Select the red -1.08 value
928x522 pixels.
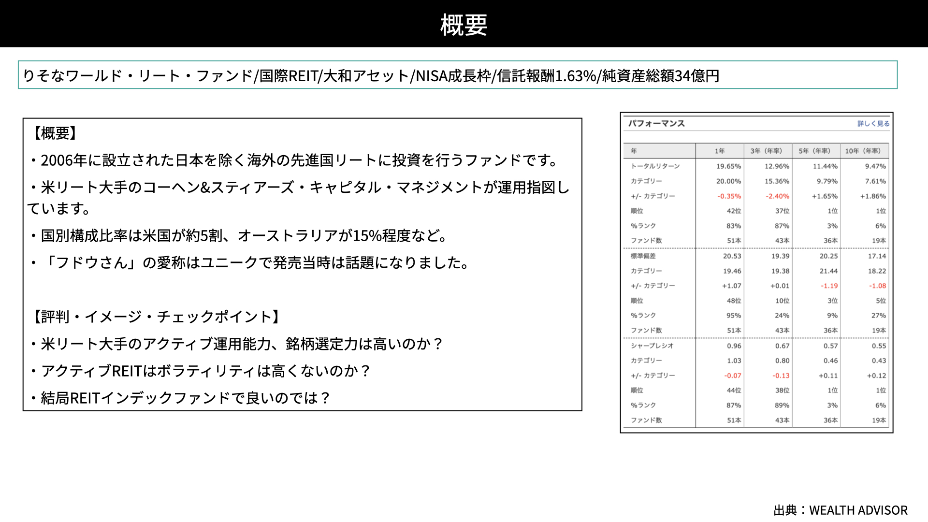point(877,286)
